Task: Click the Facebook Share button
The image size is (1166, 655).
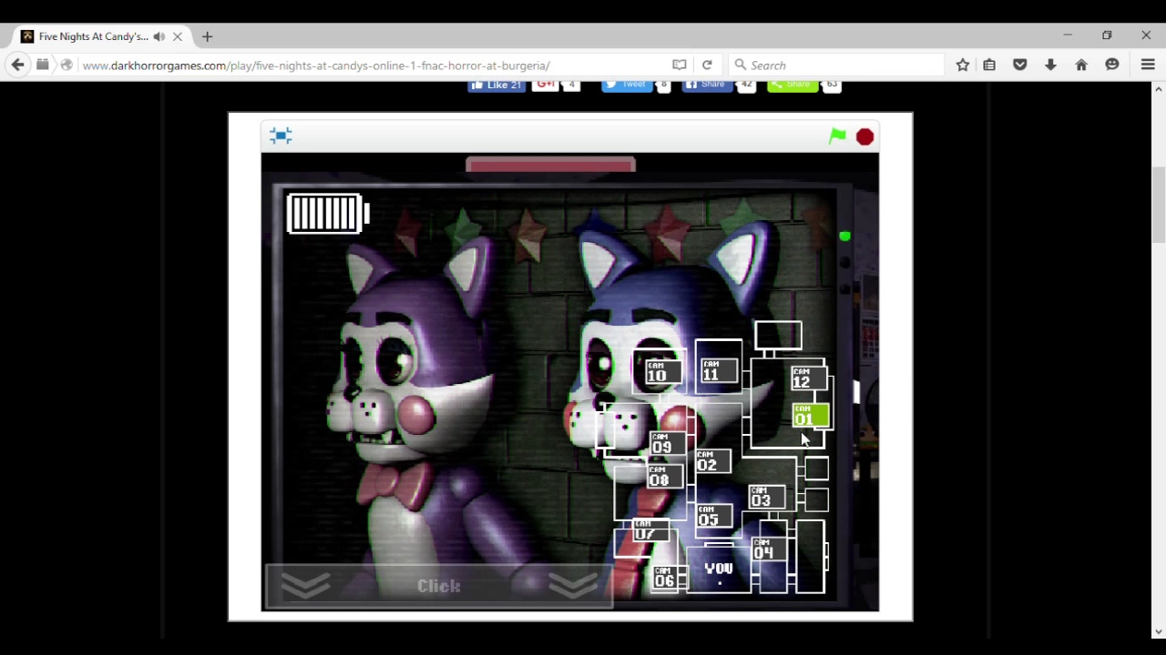Action: coord(706,85)
